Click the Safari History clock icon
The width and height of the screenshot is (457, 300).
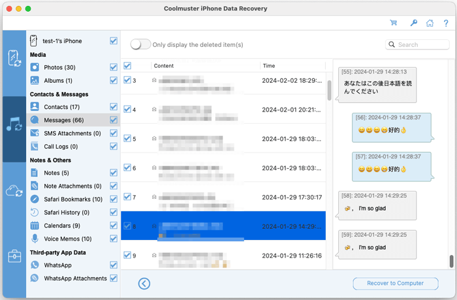click(35, 213)
